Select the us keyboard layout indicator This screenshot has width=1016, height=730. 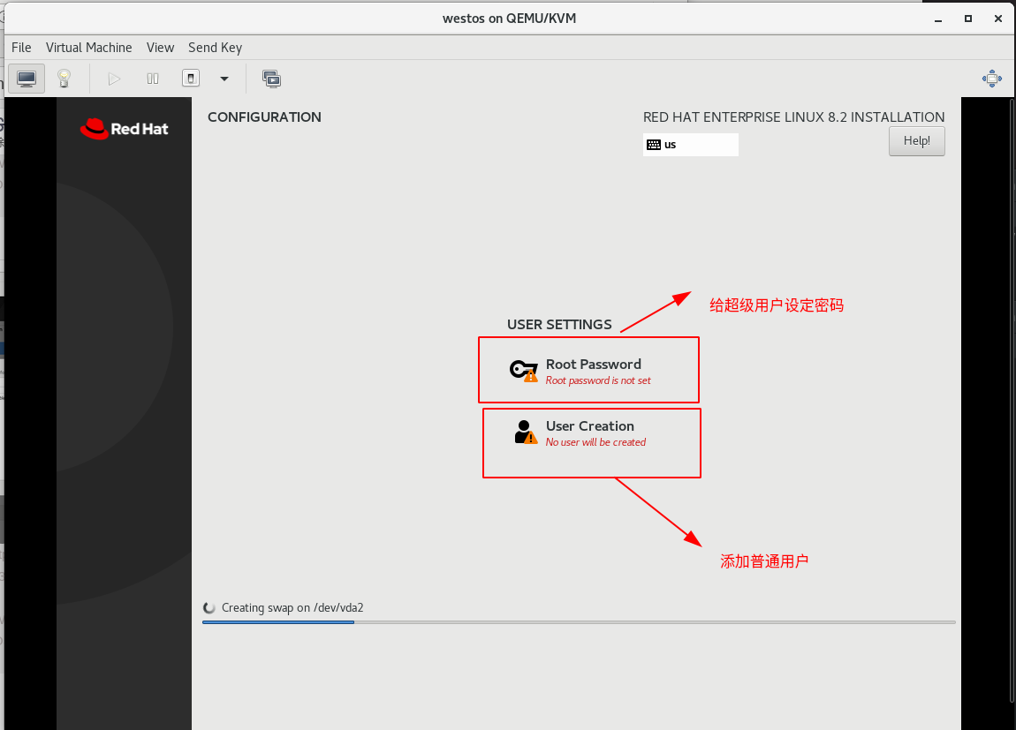click(x=690, y=144)
